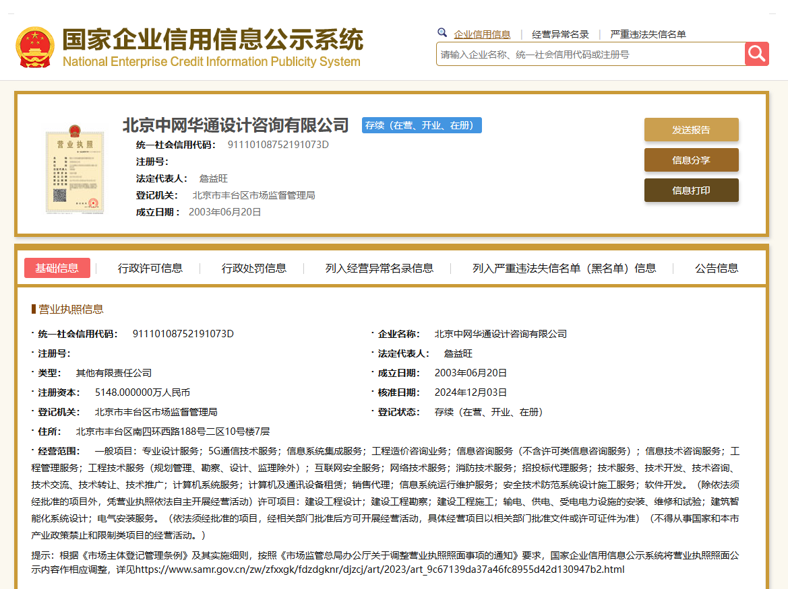Viewport: 788px width, 589px height.
Task: Click the 核准日期 value 2024年12月03日
Action: (x=471, y=392)
